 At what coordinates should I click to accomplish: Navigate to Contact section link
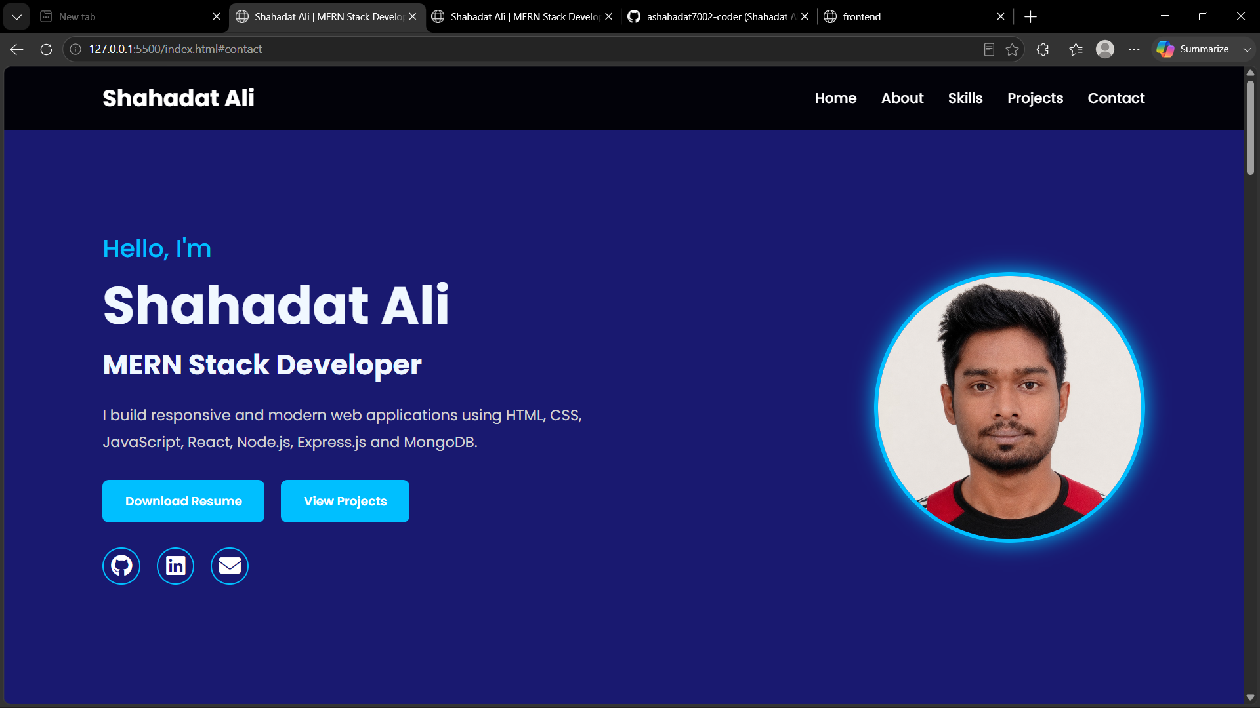click(1116, 98)
